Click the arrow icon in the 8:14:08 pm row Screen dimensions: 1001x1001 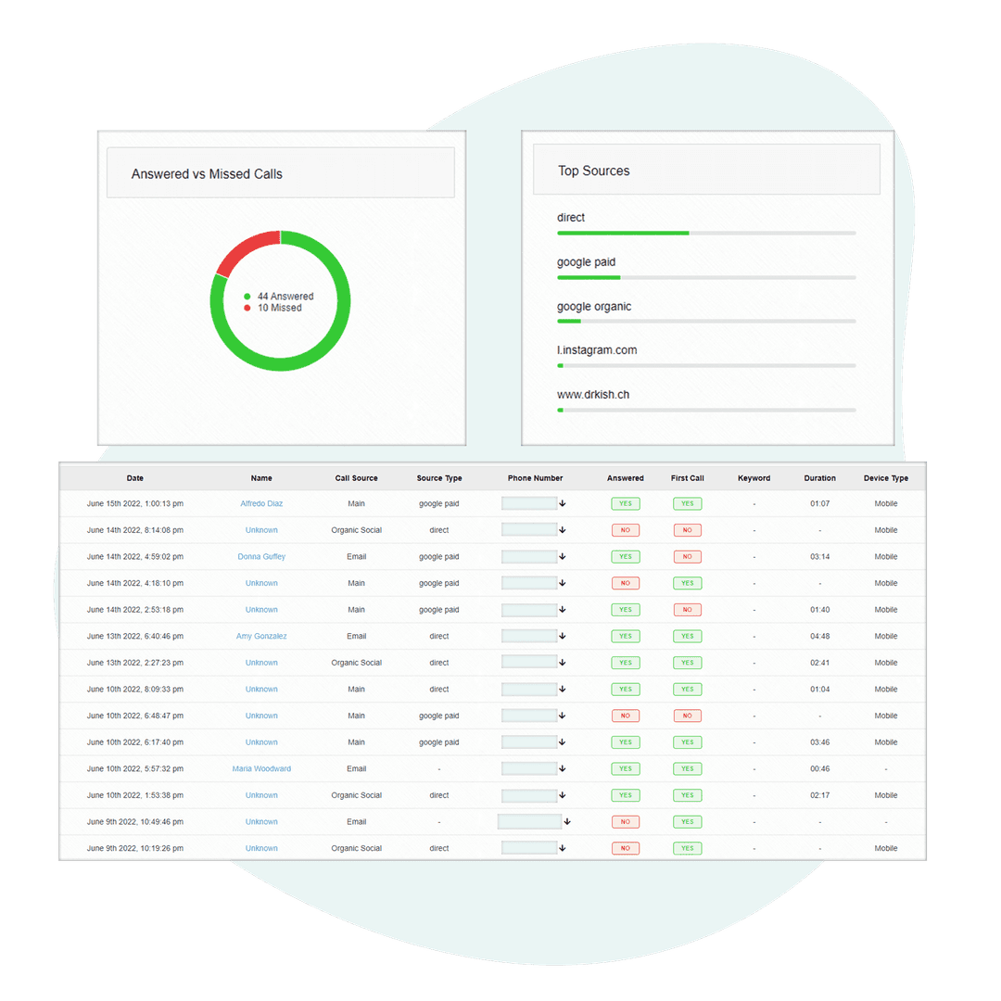coord(563,531)
